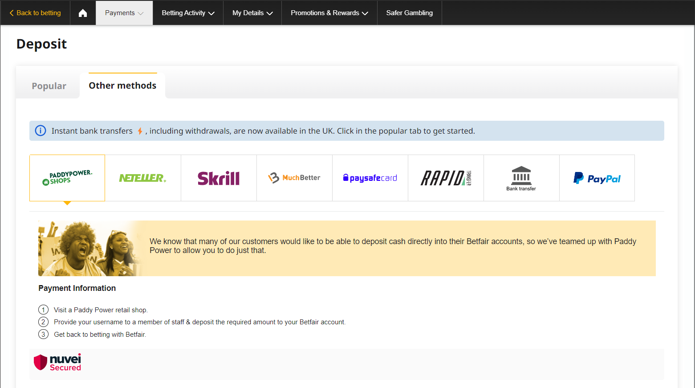Choose the Neteller payment option
Image resolution: width=695 pixels, height=388 pixels.
tap(143, 178)
